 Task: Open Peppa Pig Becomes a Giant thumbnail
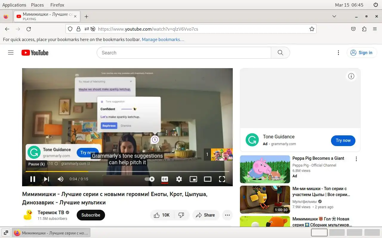point(265,169)
